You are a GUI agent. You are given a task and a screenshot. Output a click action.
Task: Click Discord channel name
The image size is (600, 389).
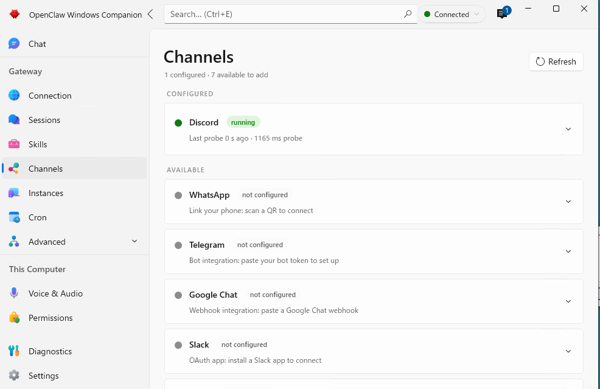pos(204,122)
